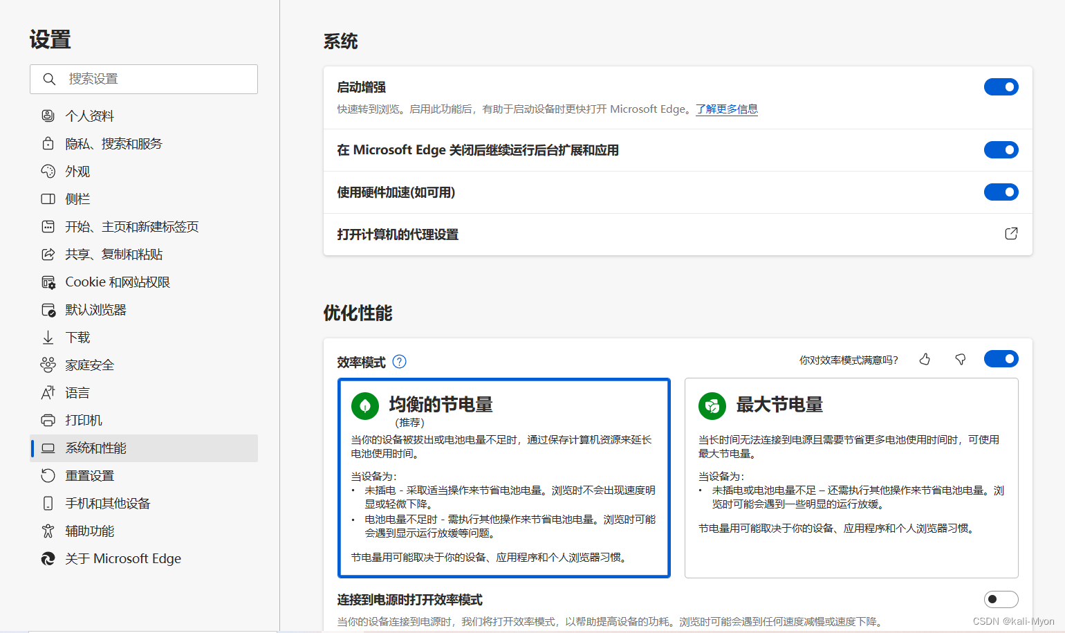Give thumbs down for efficiency mode
This screenshot has height=633, width=1065.
(960, 359)
